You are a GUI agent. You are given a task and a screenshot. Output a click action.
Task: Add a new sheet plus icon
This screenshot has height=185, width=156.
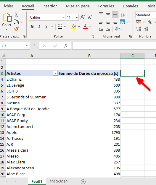[x=83, y=182]
